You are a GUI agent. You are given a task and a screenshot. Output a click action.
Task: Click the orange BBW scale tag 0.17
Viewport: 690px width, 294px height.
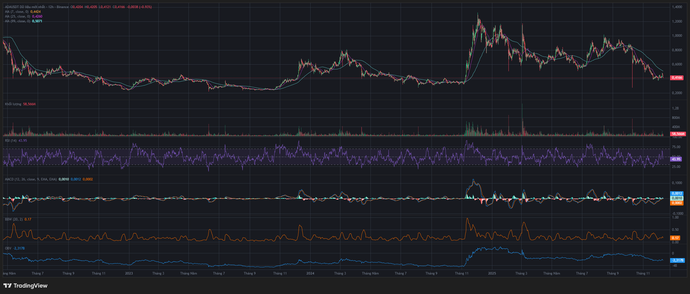click(675, 237)
